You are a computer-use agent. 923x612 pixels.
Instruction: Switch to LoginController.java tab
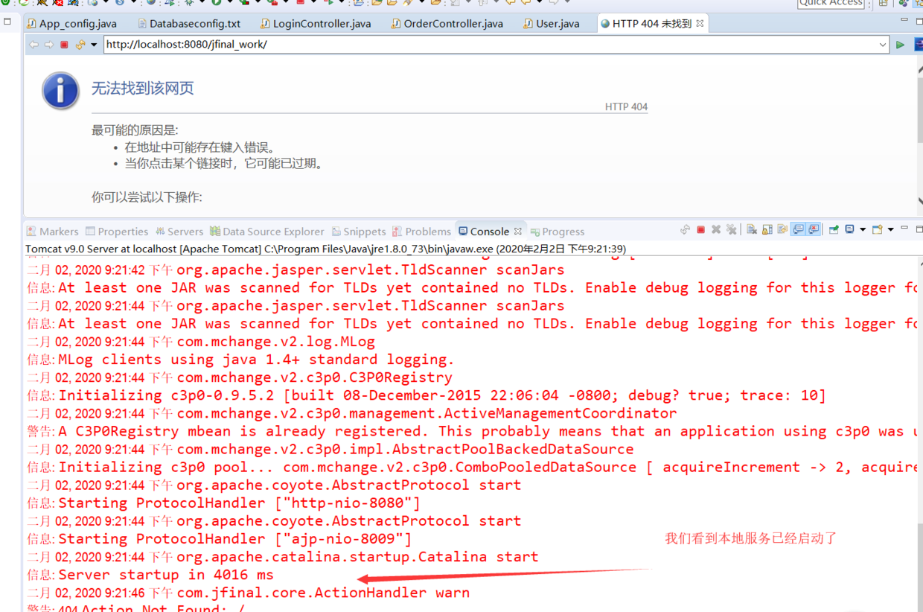pyautogui.click(x=315, y=24)
